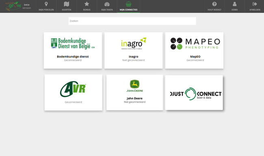Click the Inagro Niet geconnecteerd status

[x=133, y=60]
